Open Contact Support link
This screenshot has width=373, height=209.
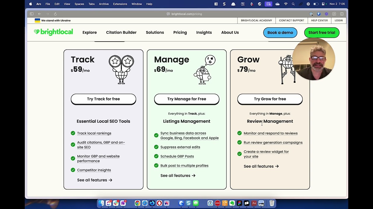(x=291, y=20)
